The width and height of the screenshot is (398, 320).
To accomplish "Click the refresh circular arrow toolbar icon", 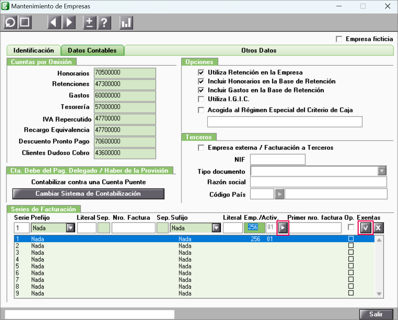I will [x=10, y=23].
